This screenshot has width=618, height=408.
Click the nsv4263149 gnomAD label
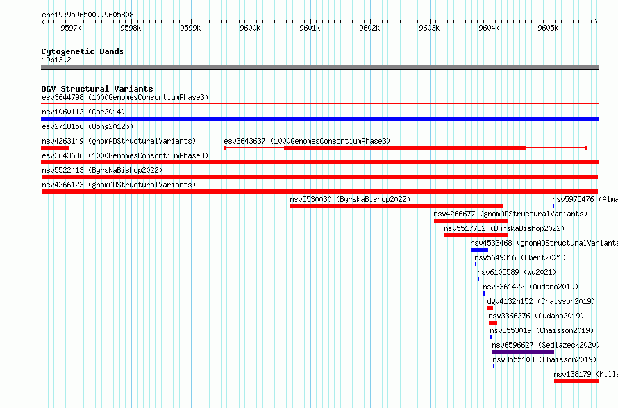119,141
